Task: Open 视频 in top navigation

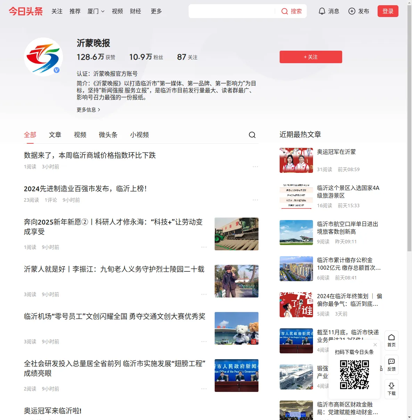Action: pos(117,11)
